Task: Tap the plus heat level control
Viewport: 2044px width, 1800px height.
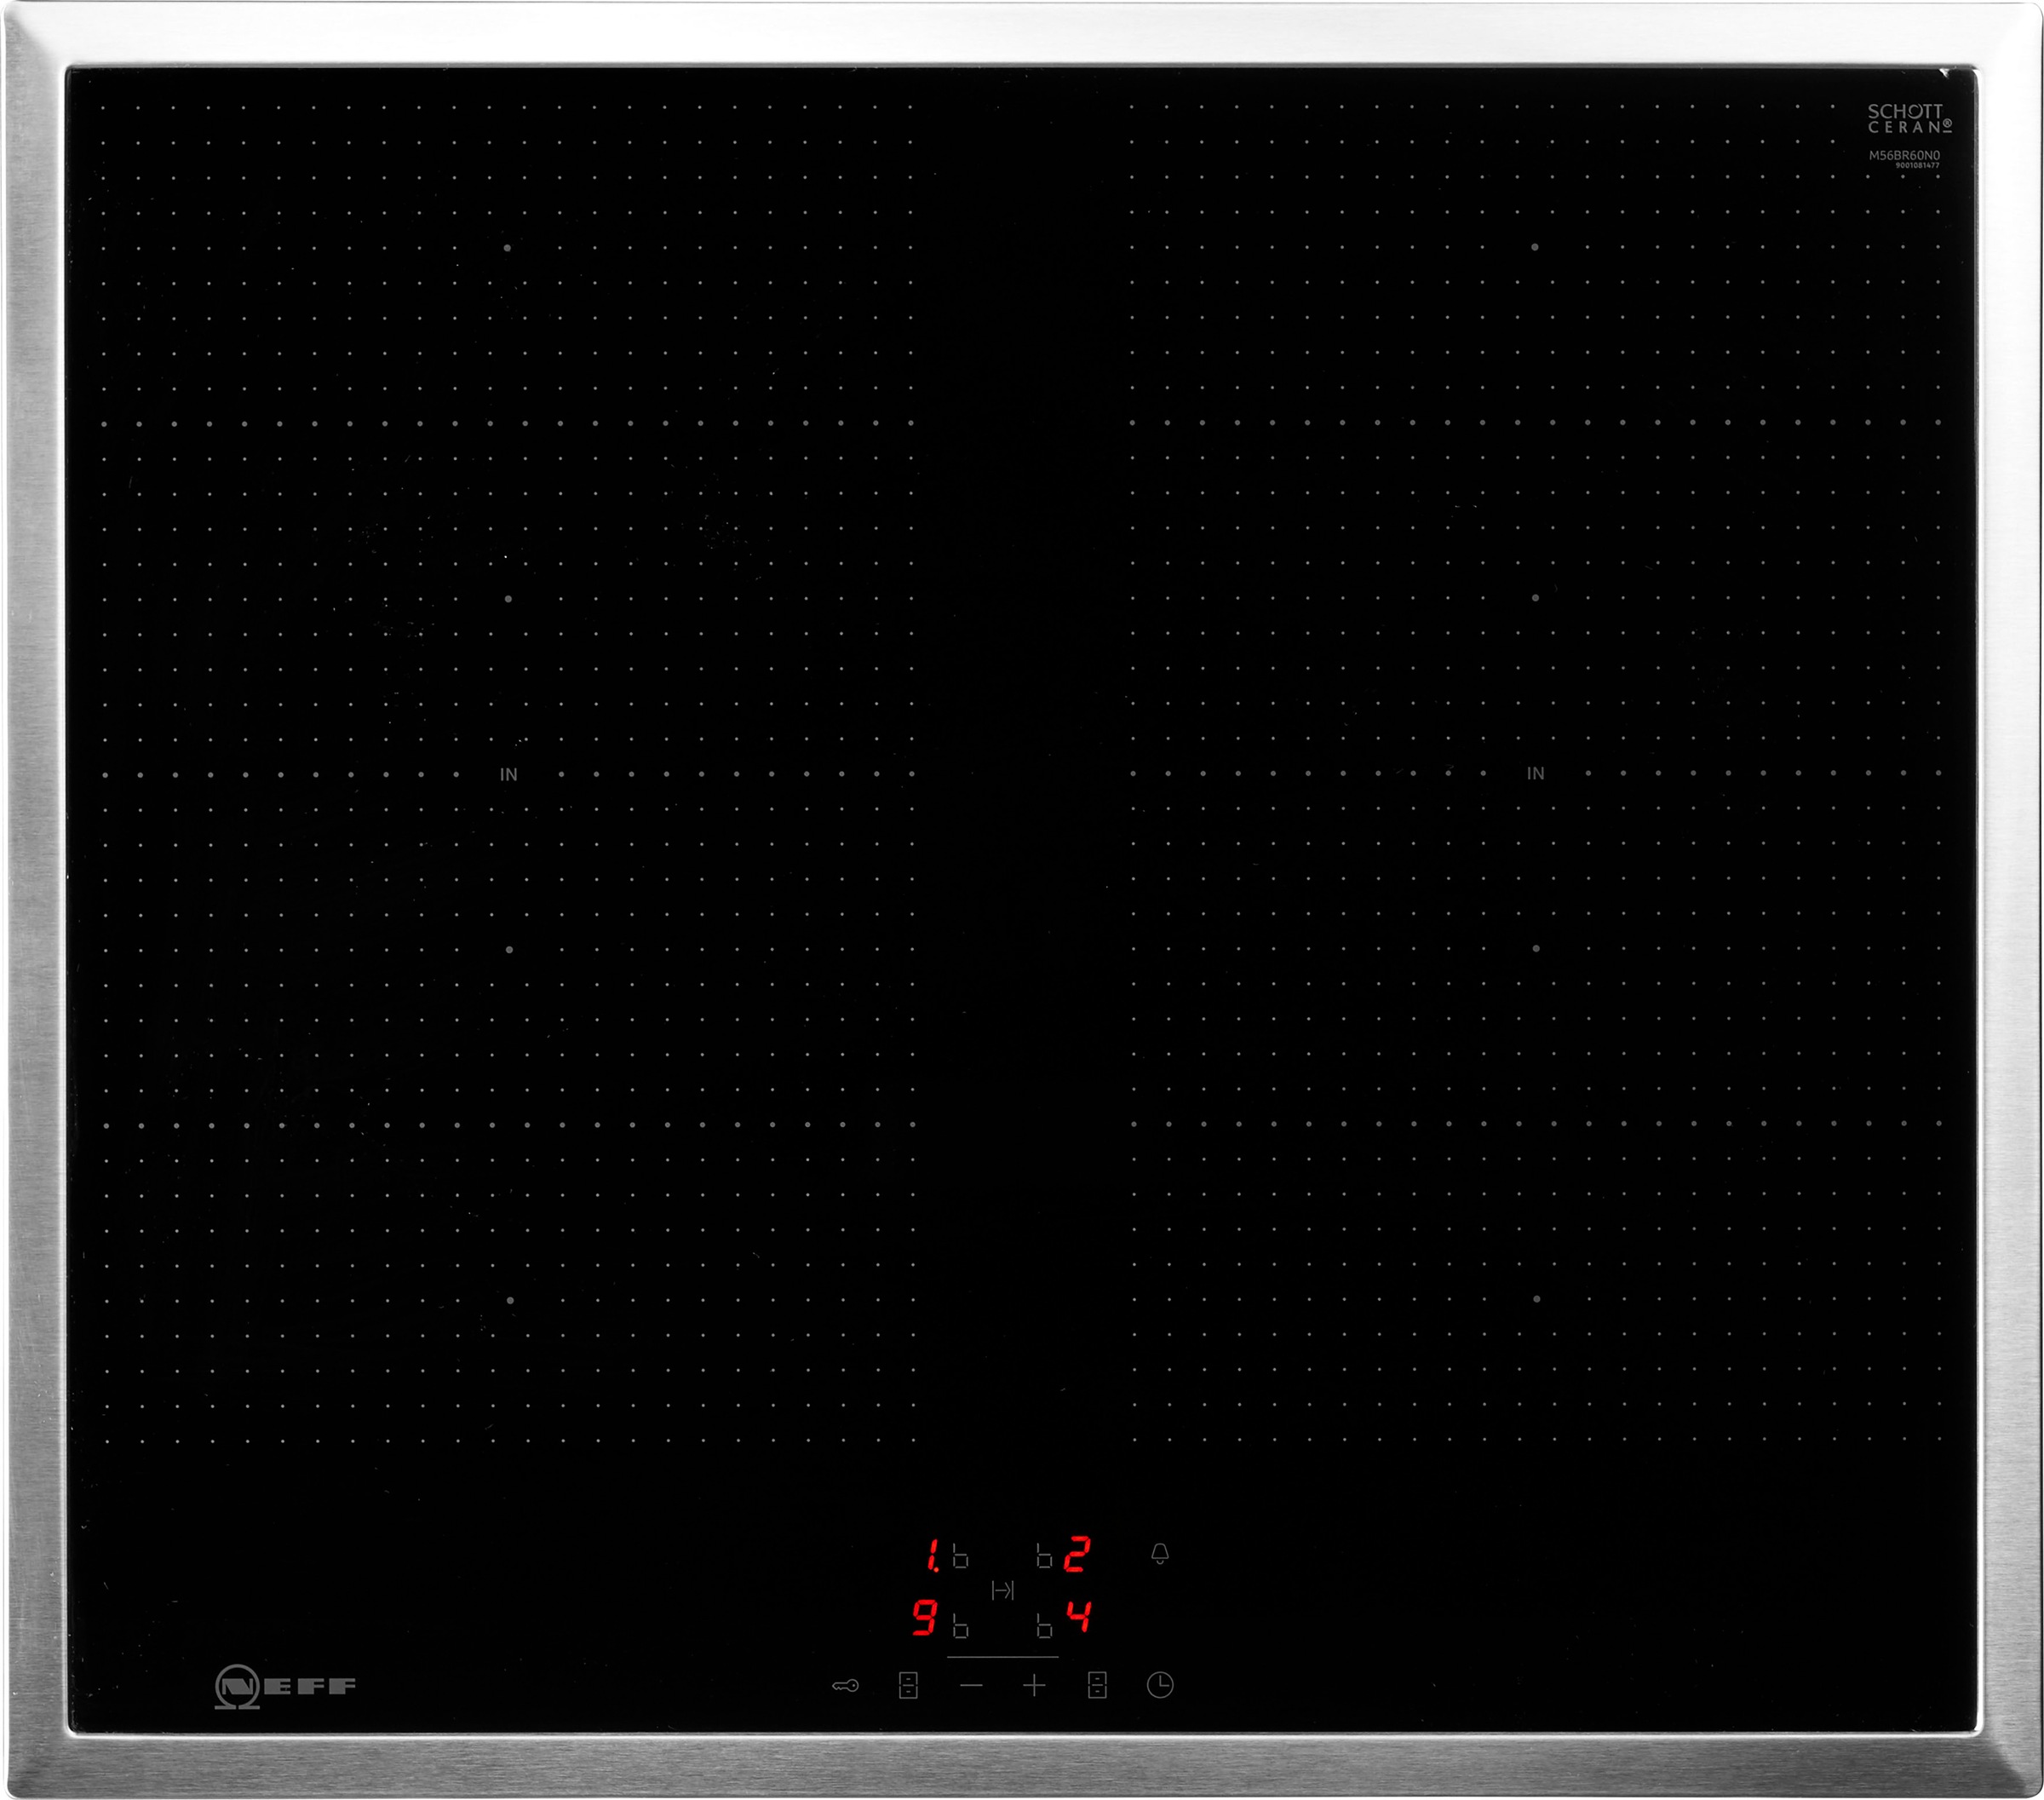Action: click(x=1034, y=1685)
